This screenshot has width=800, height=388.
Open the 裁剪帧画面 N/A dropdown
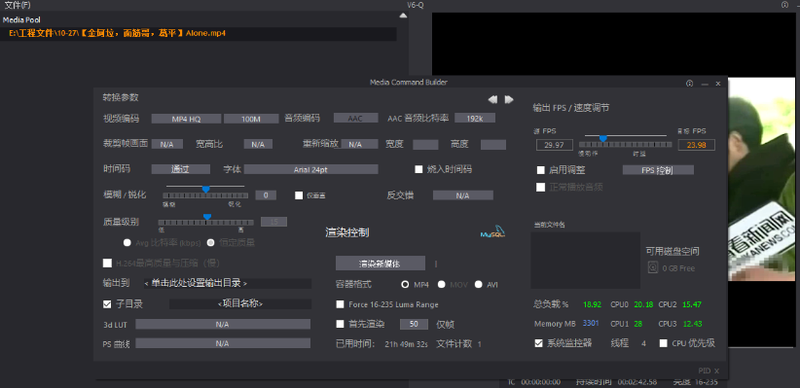click(166, 144)
